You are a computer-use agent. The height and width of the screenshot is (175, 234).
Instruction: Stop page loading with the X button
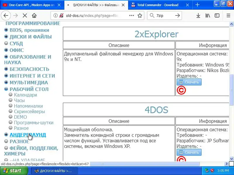[x=25, y=15]
